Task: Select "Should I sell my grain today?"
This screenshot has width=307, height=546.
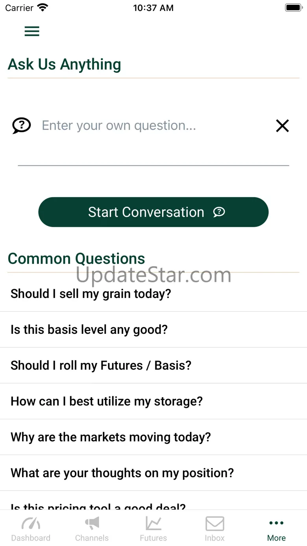Action: click(91, 294)
